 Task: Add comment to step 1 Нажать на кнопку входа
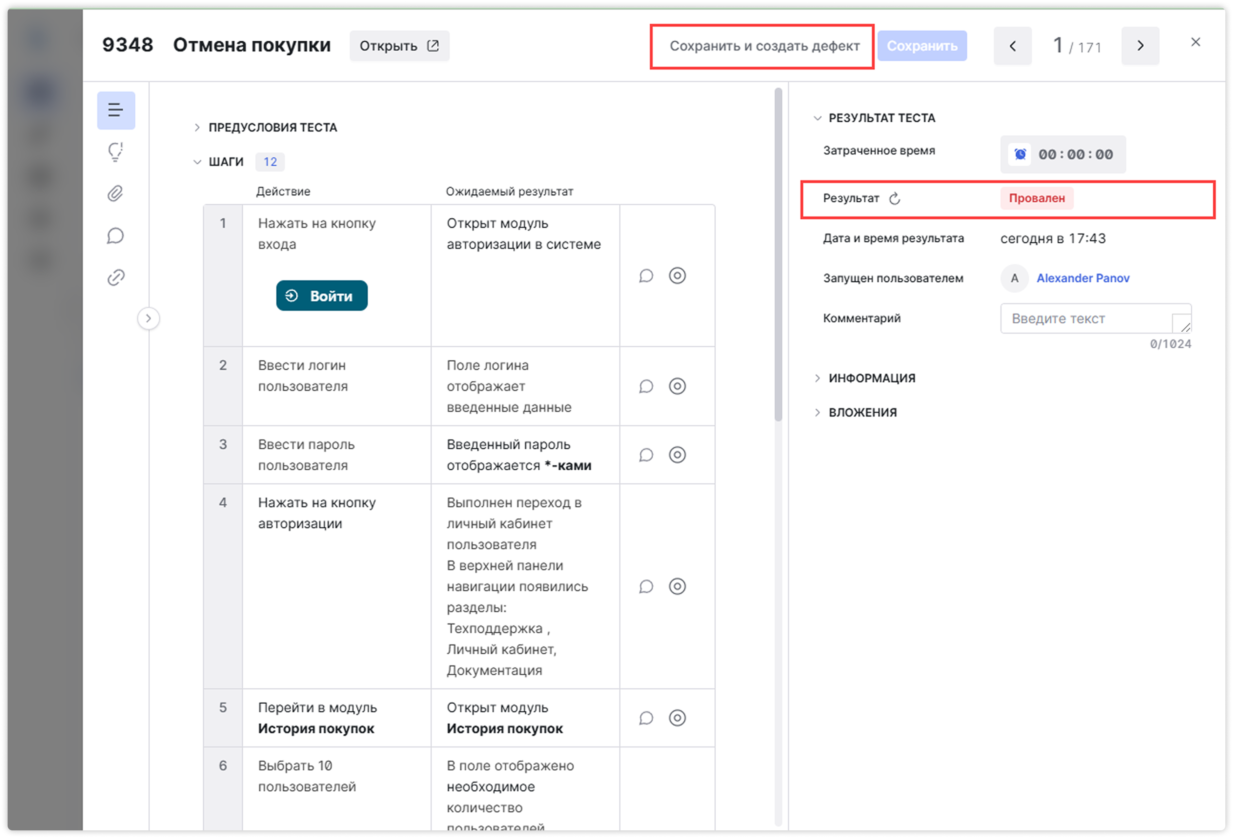[x=646, y=276]
